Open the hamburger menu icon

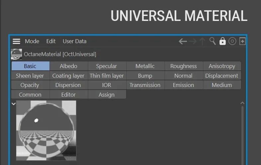point(16,41)
